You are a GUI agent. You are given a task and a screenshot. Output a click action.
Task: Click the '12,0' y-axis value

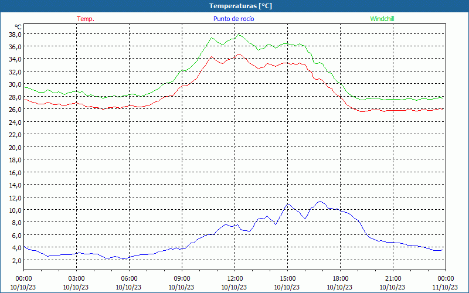coord(15,198)
